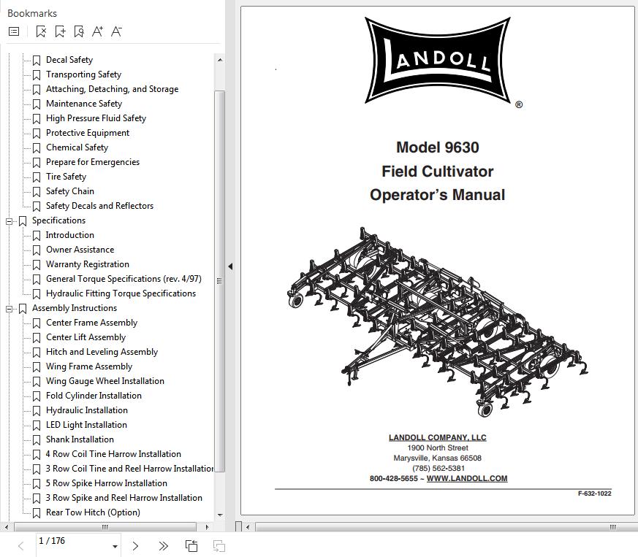Go to Chemical Safety bookmark
The image size is (638, 557).
click(x=77, y=147)
